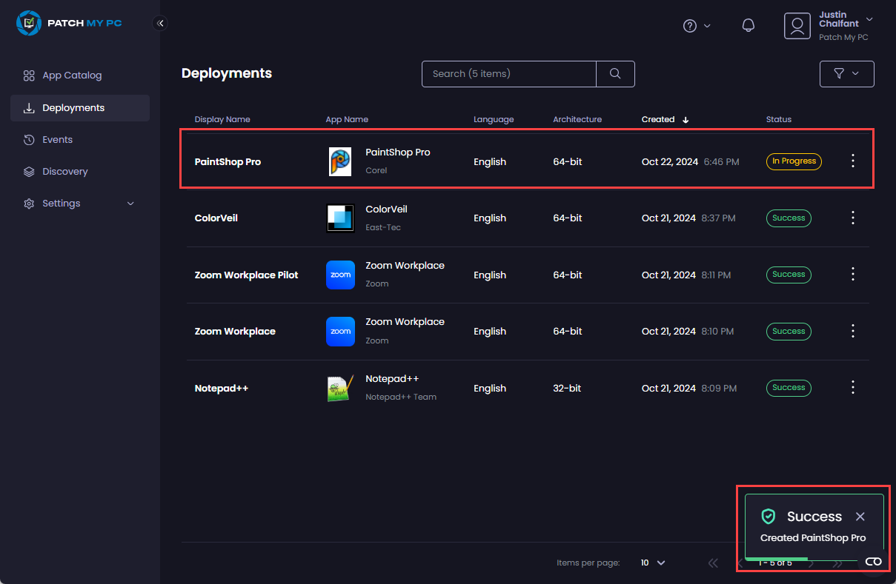Open the three-dot menu for Notepad++
896x584 pixels.
pyautogui.click(x=852, y=387)
